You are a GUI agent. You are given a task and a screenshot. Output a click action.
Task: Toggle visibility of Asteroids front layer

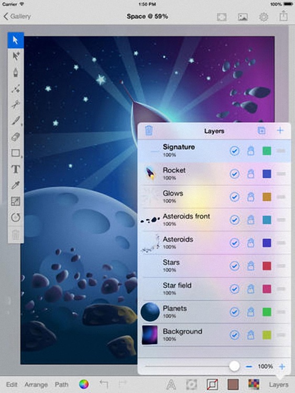point(234,220)
